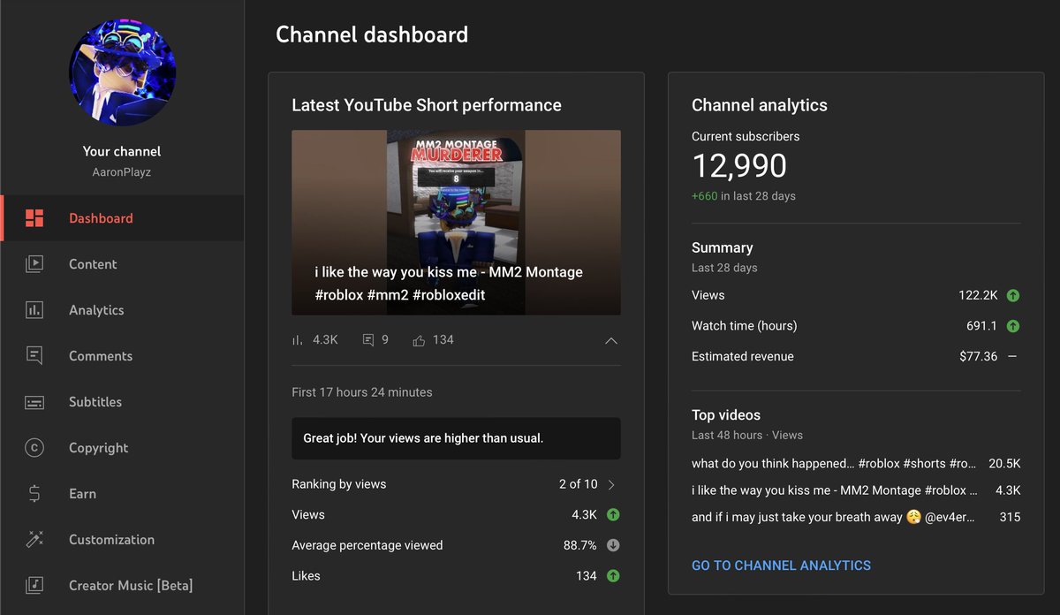
Task: Click the MM2 Montage Short thumbnail
Action: (456, 222)
